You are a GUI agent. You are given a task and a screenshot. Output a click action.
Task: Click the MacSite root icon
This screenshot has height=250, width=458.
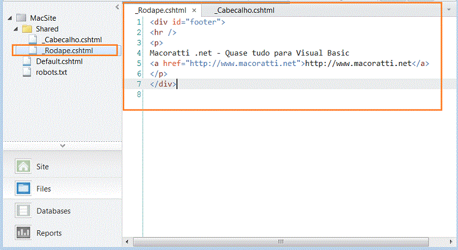tap(21, 18)
